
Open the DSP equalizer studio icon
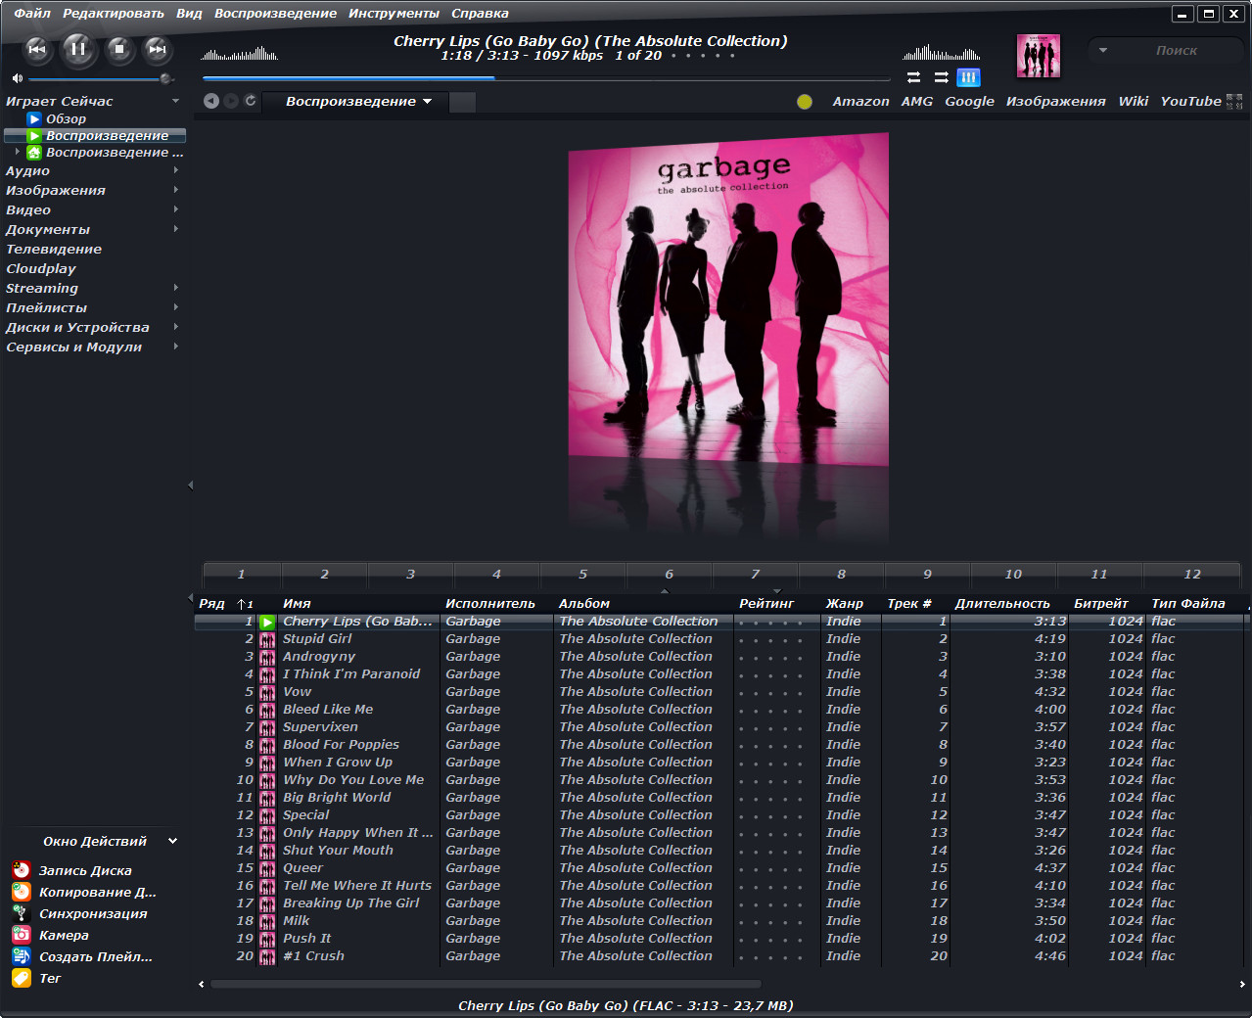(x=968, y=77)
